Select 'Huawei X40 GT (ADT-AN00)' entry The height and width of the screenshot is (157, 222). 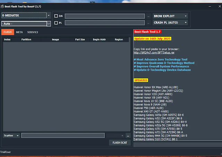pos(151,112)
